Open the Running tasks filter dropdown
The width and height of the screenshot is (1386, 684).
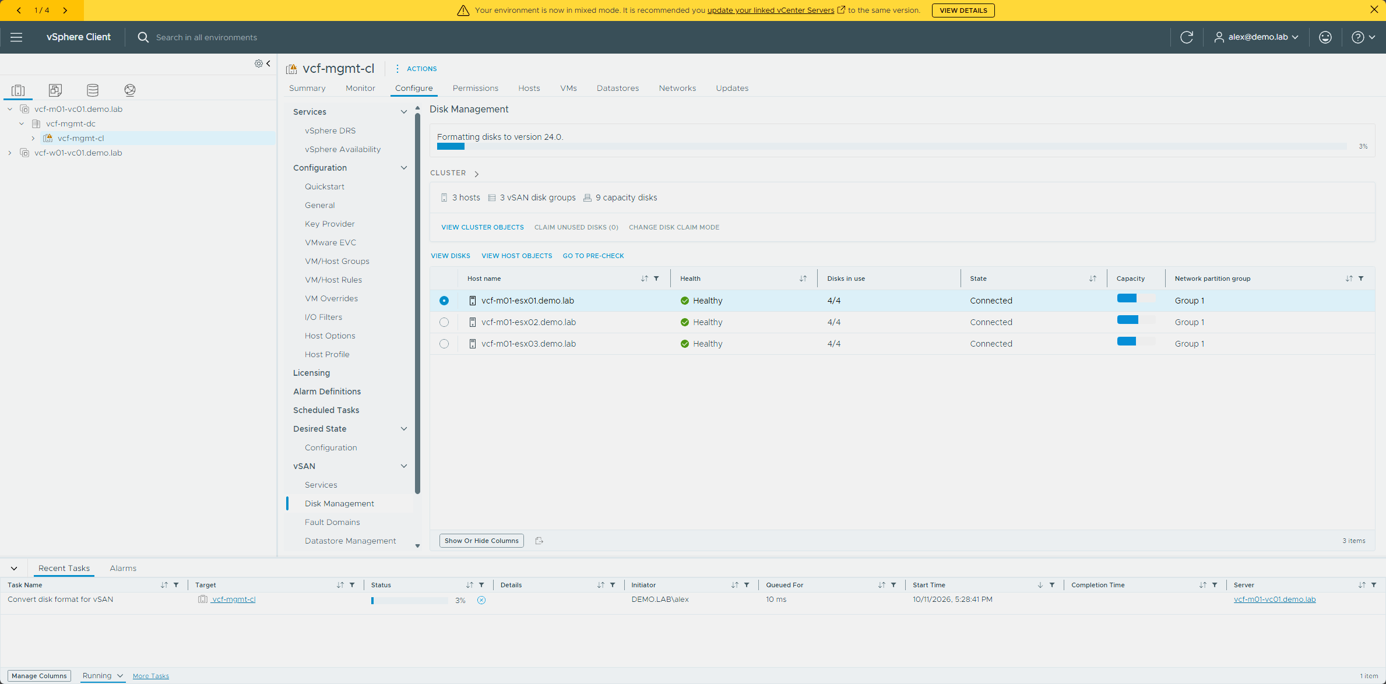(x=103, y=676)
